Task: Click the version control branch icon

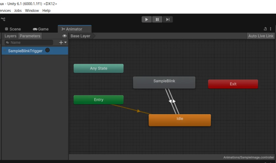Action: pos(3,19)
